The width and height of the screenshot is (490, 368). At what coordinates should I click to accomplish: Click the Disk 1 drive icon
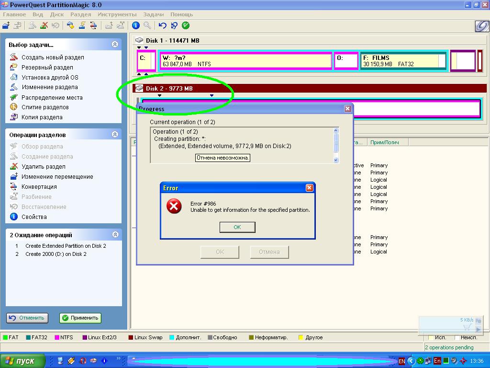(x=139, y=40)
